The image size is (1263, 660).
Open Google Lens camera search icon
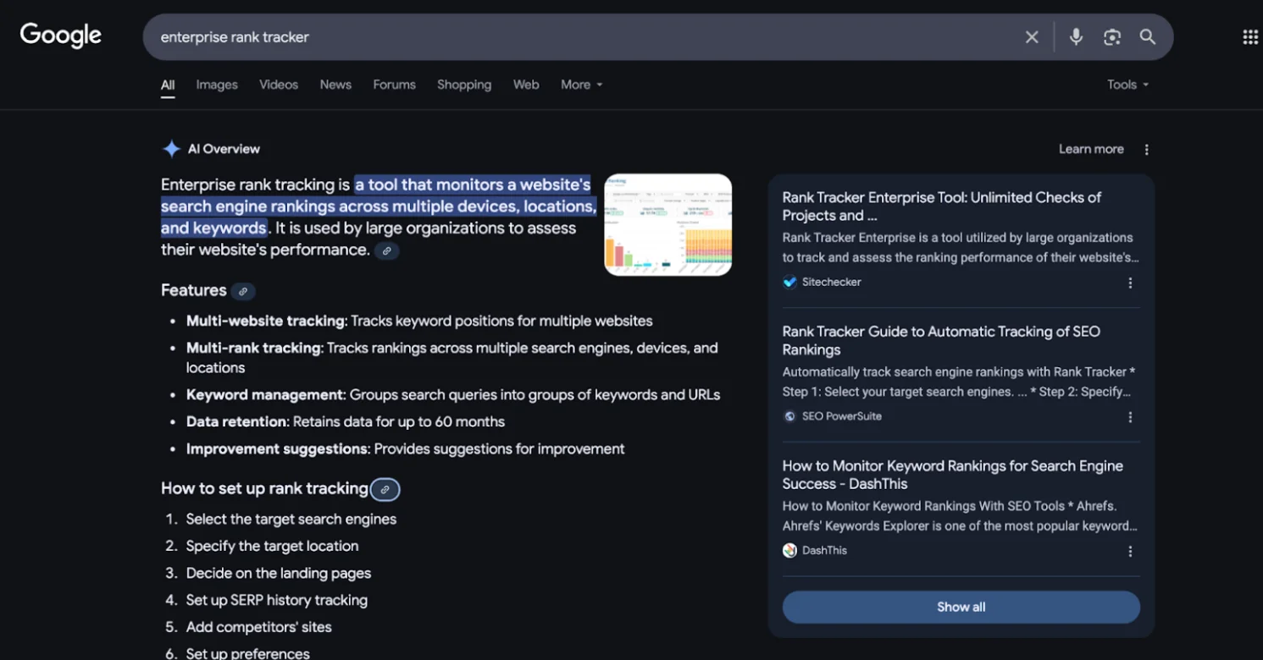(x=1111, y=37)
